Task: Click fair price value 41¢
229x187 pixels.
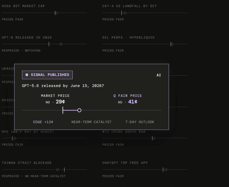Action: (133, 102)
